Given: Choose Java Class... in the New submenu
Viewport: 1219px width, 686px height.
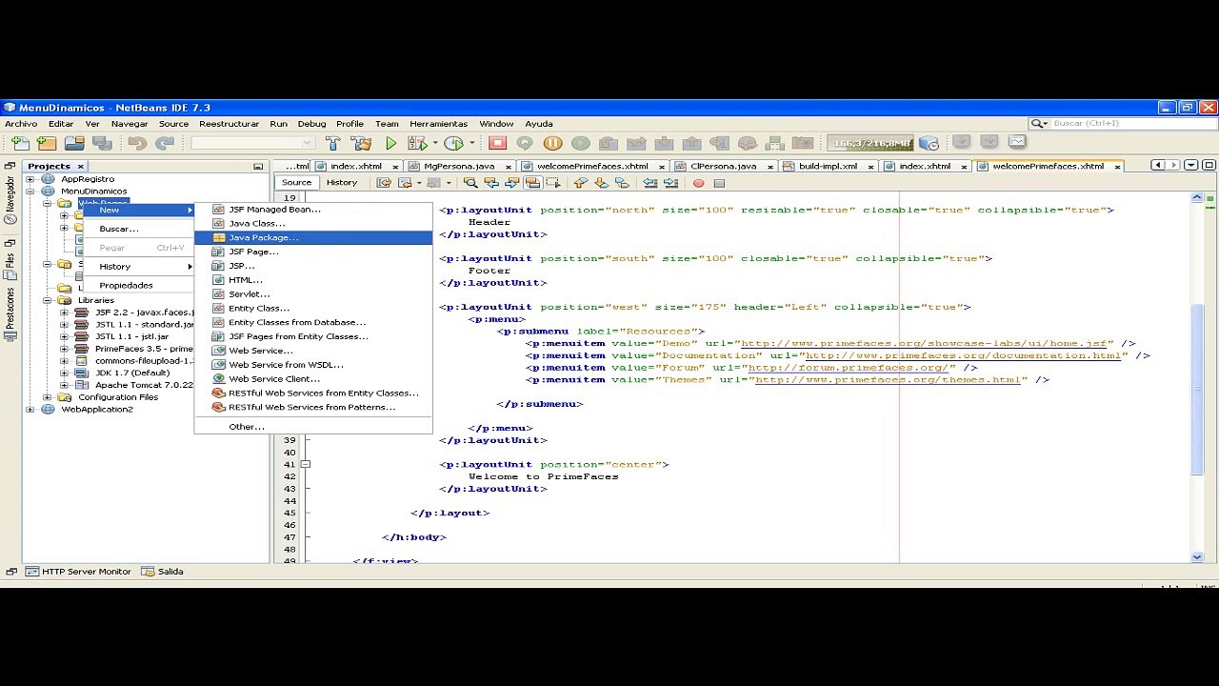Looking at the screenshot, I should pyautogui.click(x=313, y=223).
